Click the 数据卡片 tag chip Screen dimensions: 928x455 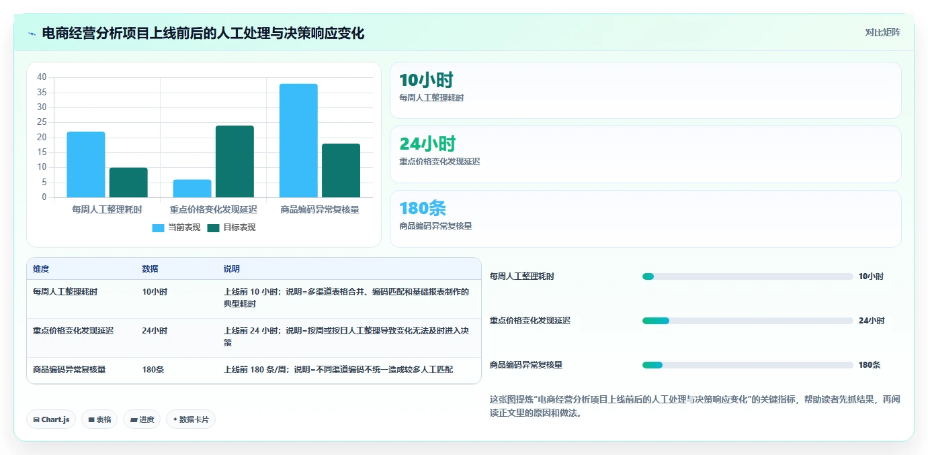click(x=191, y=419)
